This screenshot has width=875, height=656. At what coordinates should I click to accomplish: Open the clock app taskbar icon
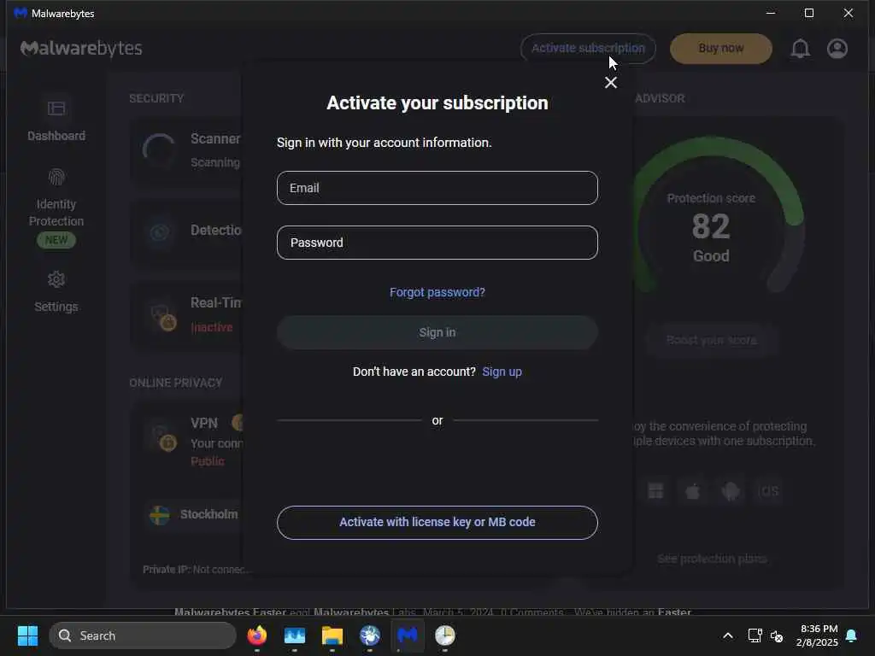[x=444, y=635]
